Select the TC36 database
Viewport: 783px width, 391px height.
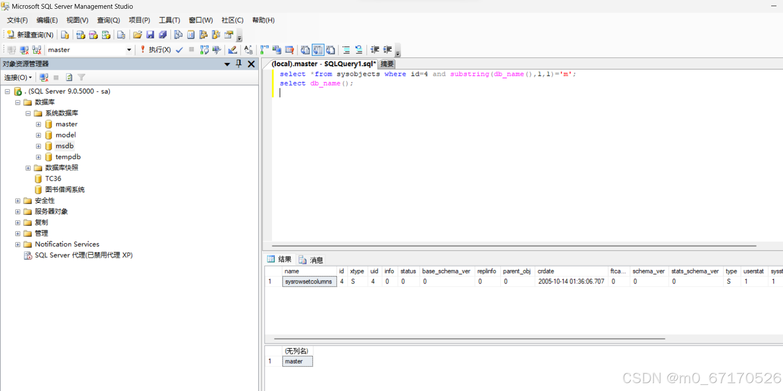coord(53,179)
